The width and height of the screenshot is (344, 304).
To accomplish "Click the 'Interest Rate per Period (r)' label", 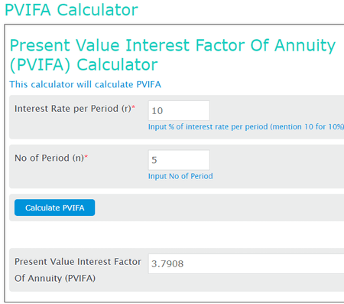I will tap(73, 109).
